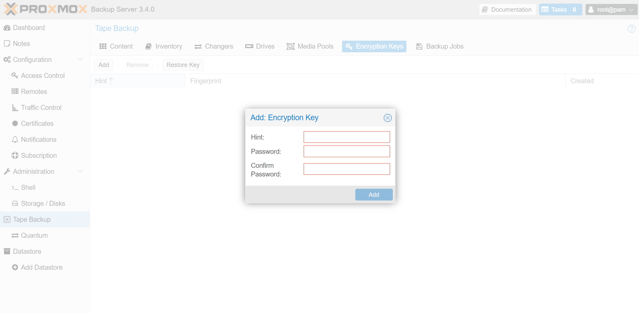The image size is (639, 313).
Task: Click the Add button in dialog
Action: pyautogui.click(x=374, y=195)
